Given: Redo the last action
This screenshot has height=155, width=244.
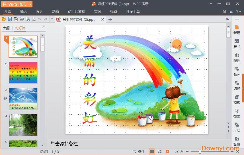Looking at the screenshot, I should [46, 19].
